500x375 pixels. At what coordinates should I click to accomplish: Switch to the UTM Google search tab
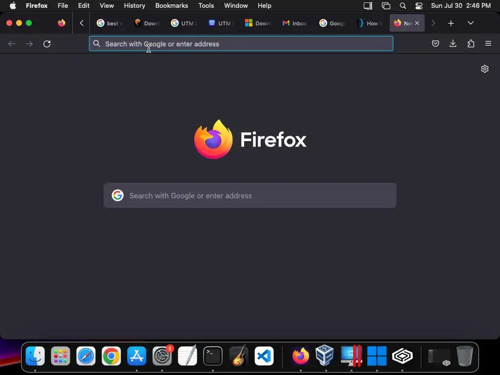184,23
